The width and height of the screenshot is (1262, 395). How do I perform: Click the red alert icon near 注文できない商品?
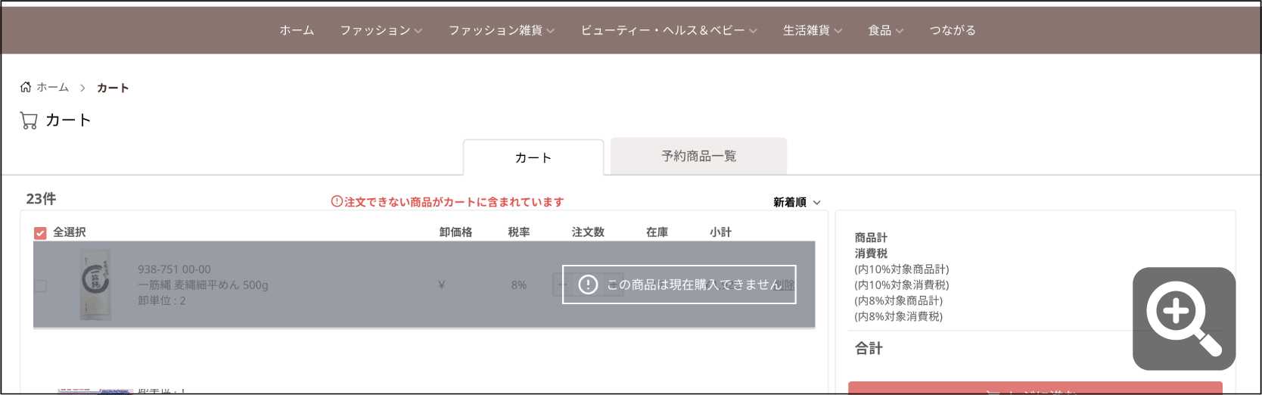(337, 202)
